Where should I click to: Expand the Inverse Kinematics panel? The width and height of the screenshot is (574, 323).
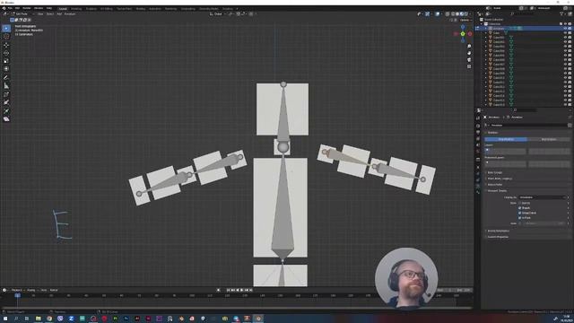[x=498, y=231]
